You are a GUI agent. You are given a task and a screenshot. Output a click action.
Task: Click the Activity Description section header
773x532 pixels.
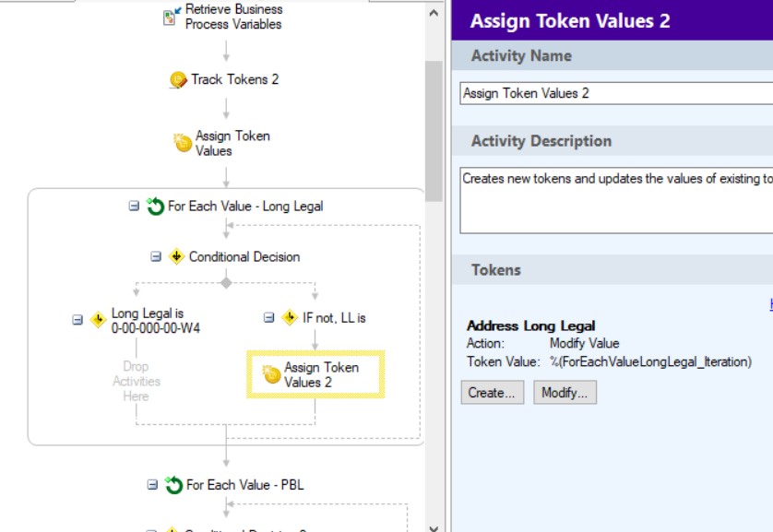click(612, 141)
